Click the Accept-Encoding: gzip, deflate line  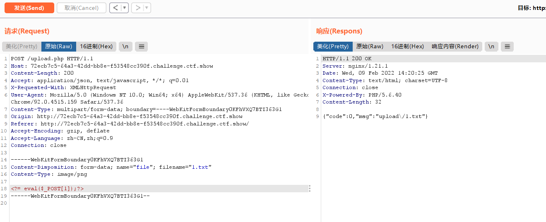coord(60,131)
